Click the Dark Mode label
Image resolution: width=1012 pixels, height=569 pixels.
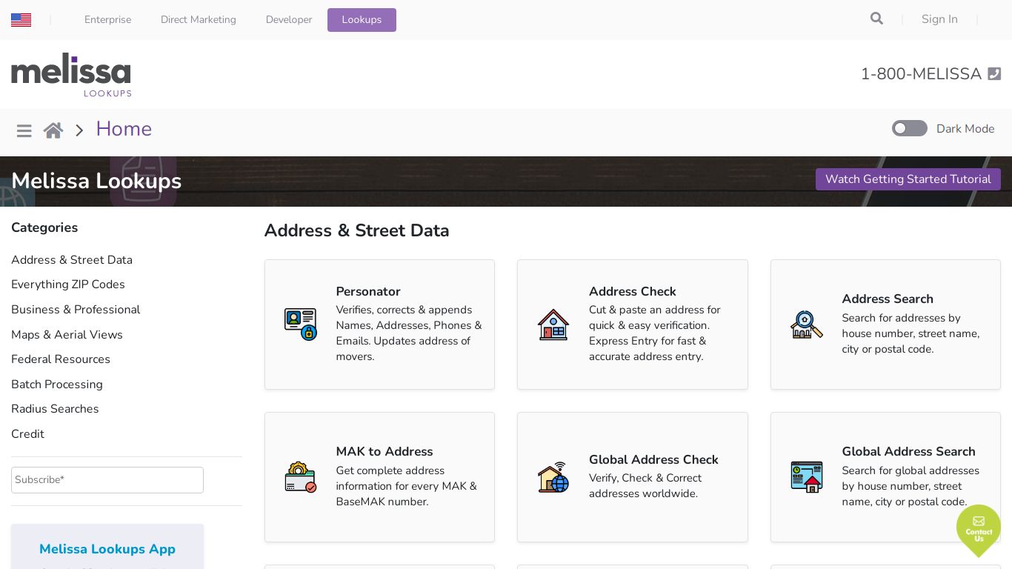[965, 129]
